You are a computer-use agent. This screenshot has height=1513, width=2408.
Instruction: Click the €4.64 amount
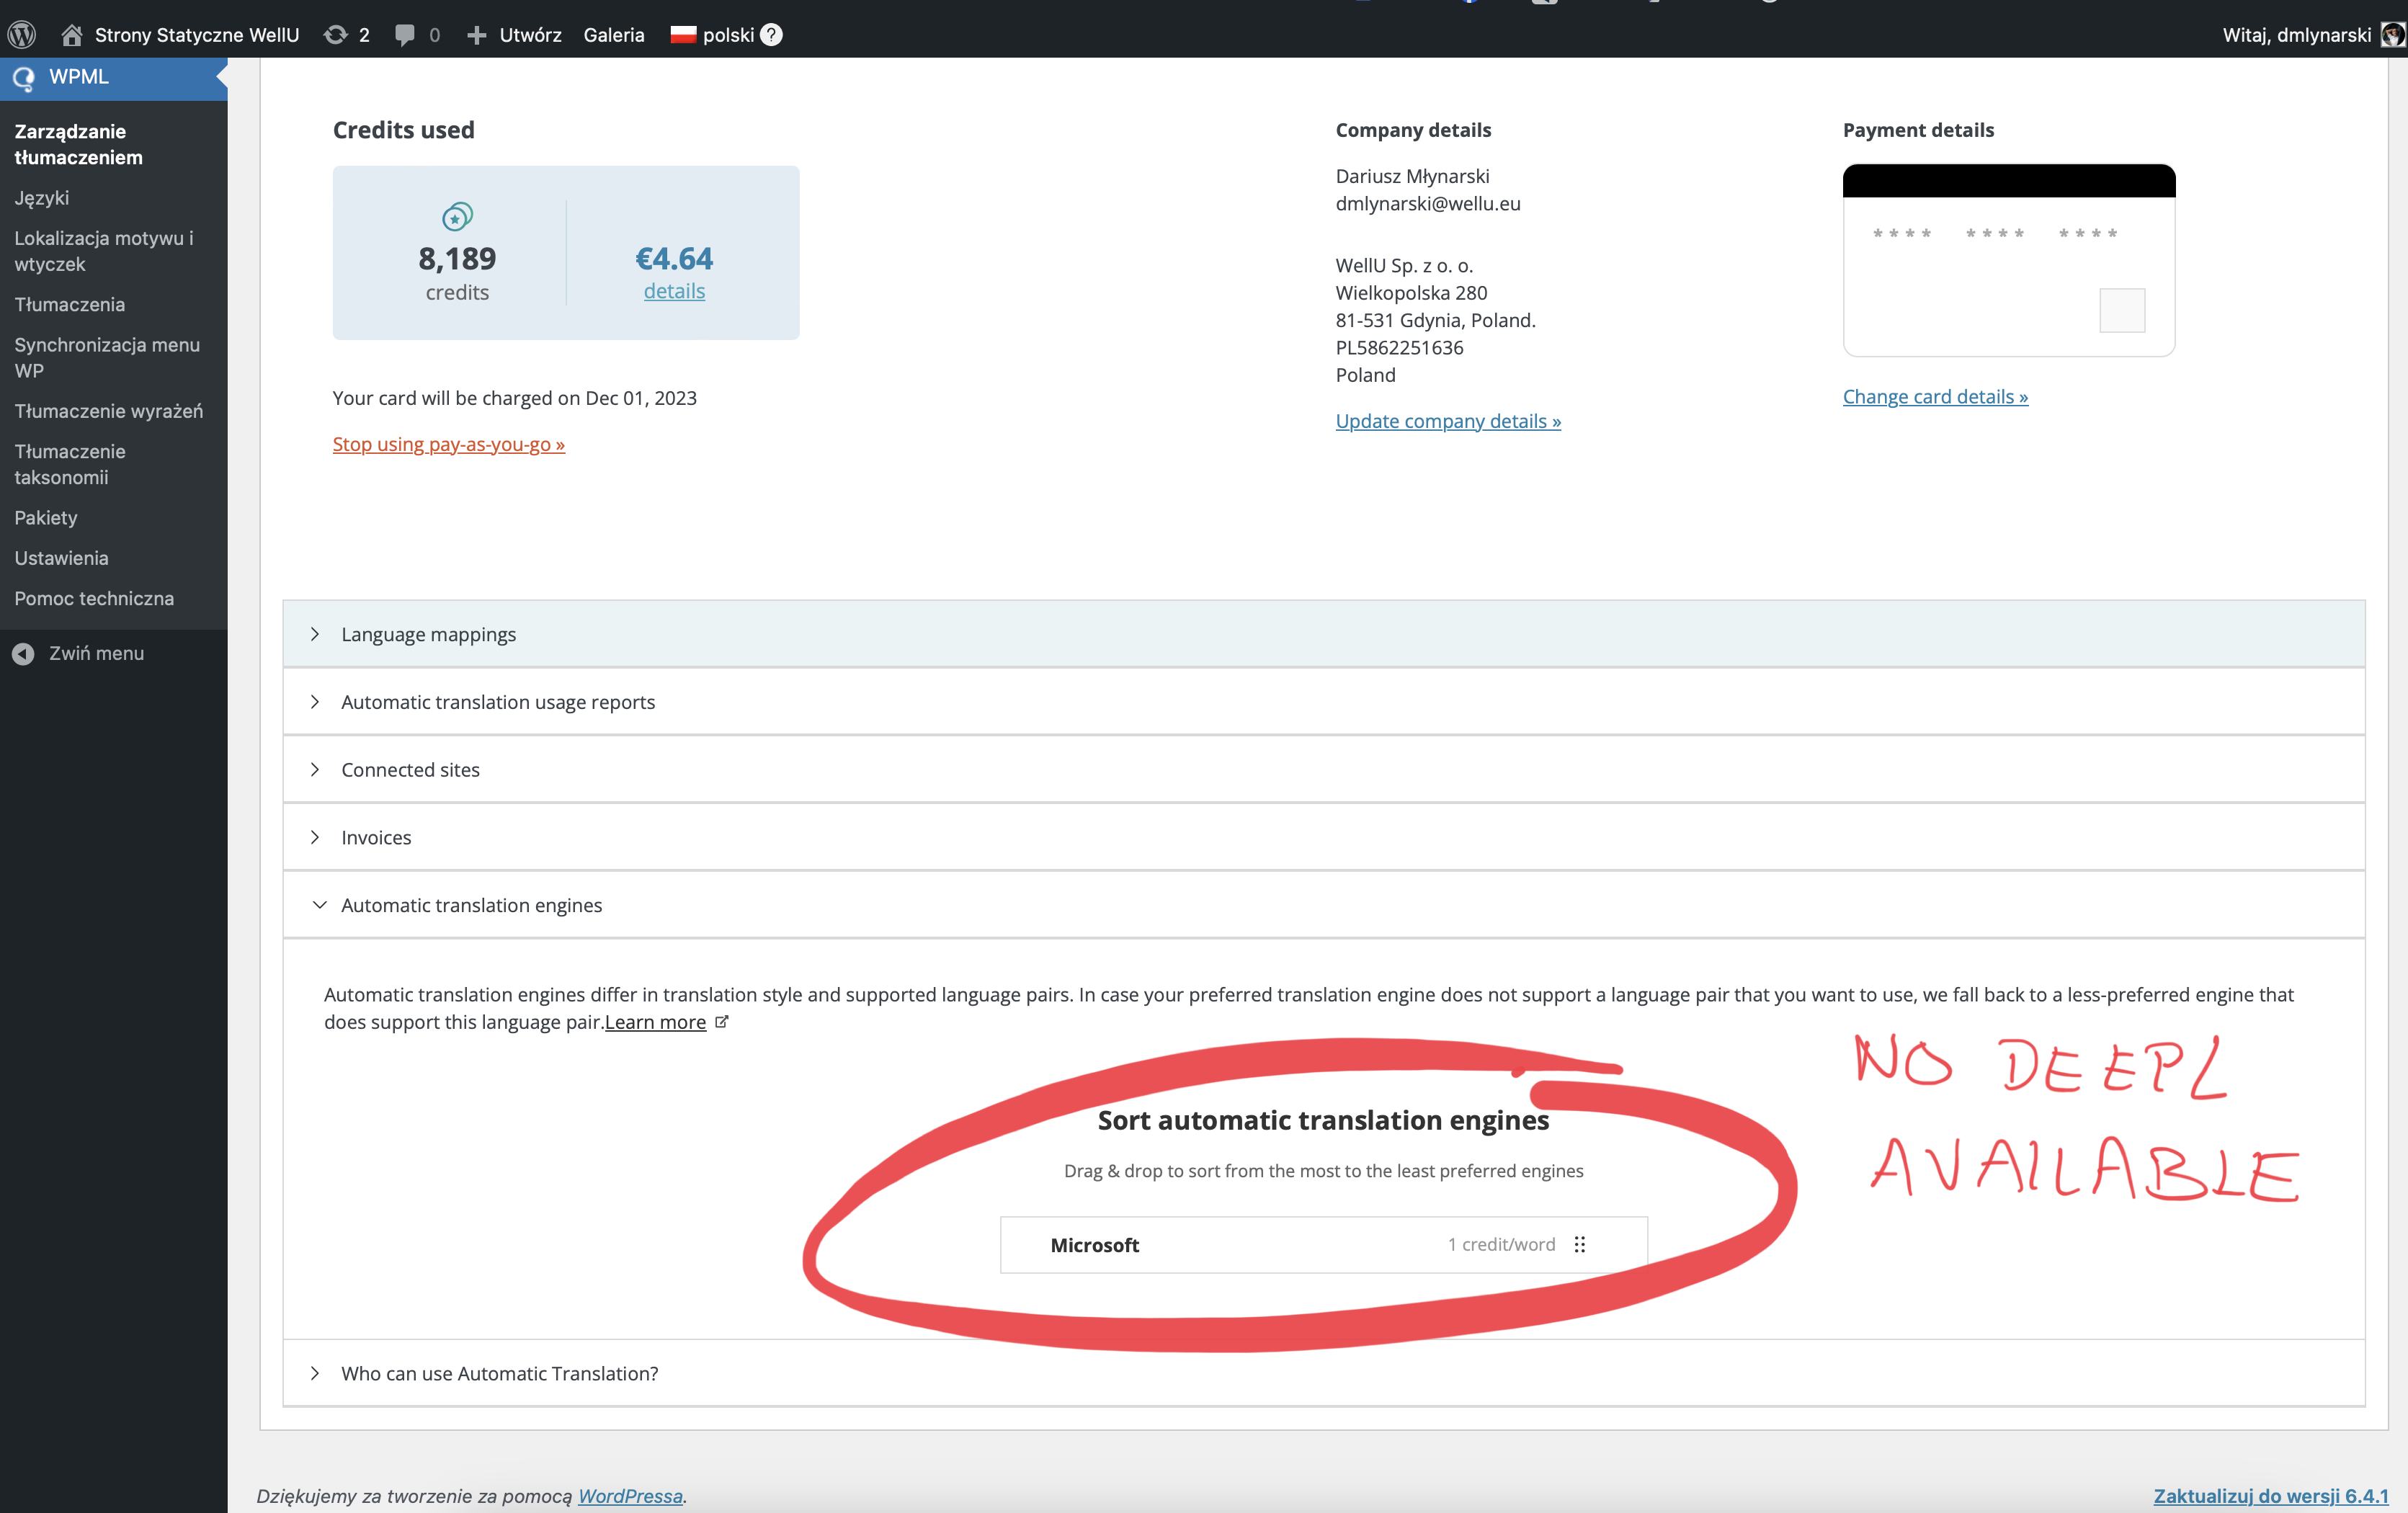674,259
